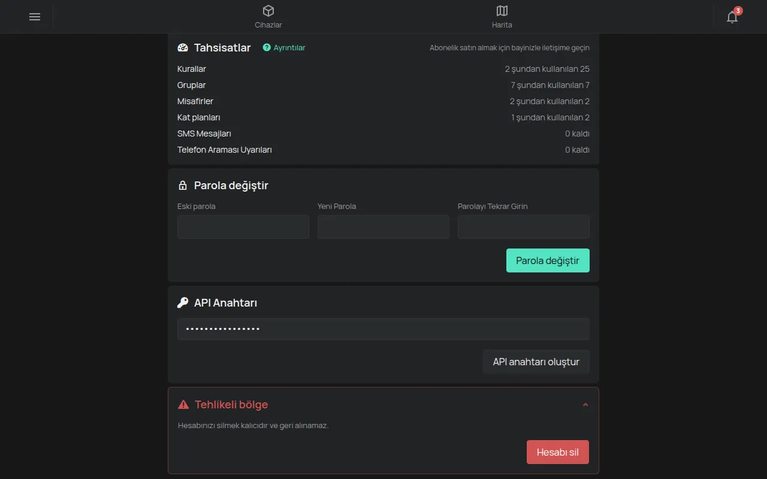Focus the Yeni Parola field
This screenshot has height=479, width=767.
coord(383,227)
